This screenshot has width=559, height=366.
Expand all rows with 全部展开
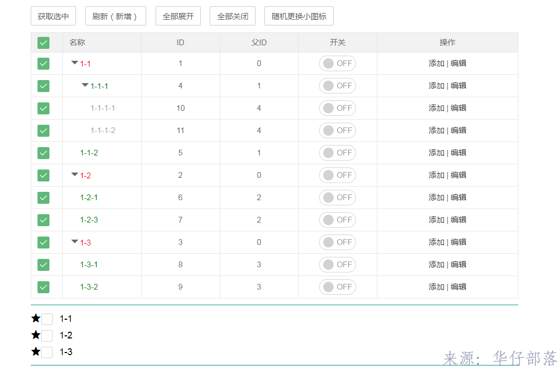click(178, 16)
